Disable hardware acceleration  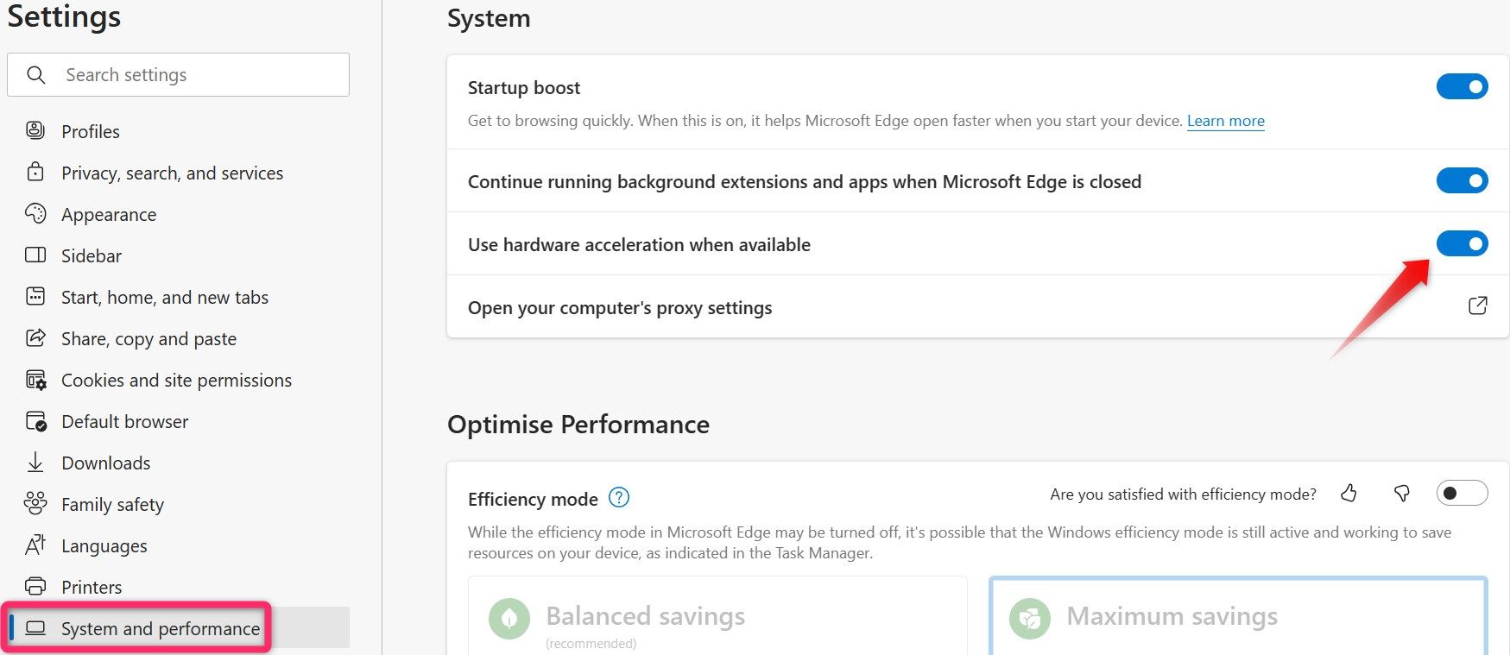pyautogui.click(x=1462, y=243)
